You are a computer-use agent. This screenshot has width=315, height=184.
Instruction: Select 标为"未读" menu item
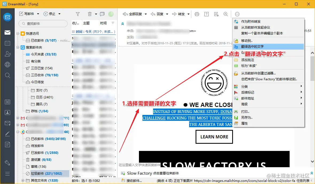269,66
